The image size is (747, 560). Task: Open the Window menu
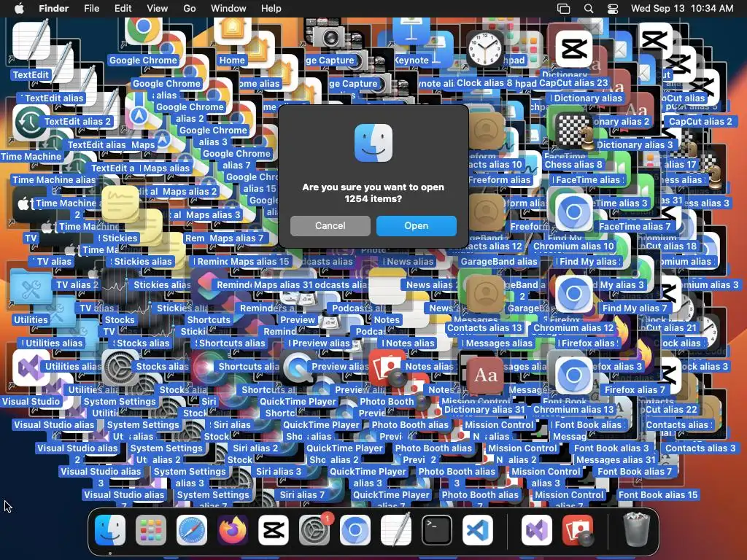(228, 8)
